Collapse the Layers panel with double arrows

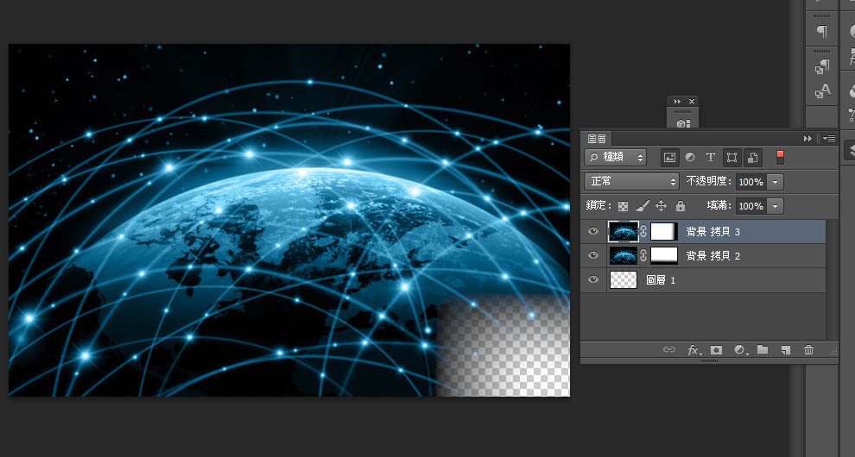(x=807, y=139)
